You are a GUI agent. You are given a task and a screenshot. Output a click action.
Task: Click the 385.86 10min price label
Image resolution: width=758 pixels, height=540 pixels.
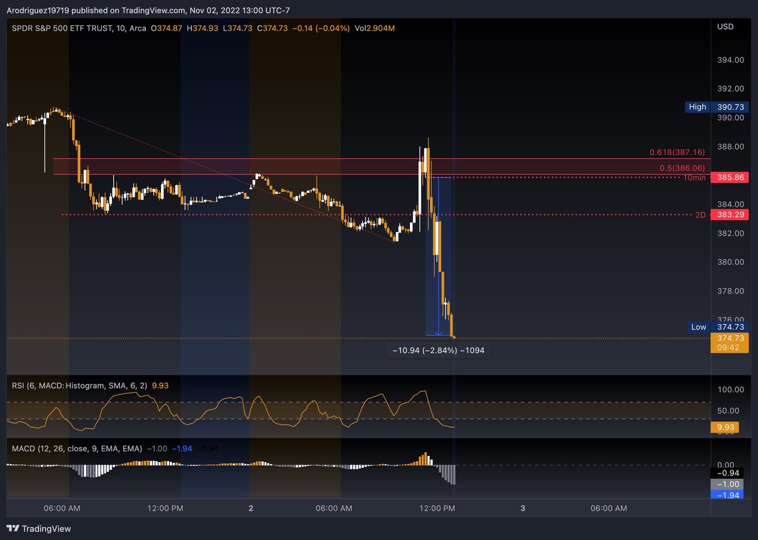[730, 178]
